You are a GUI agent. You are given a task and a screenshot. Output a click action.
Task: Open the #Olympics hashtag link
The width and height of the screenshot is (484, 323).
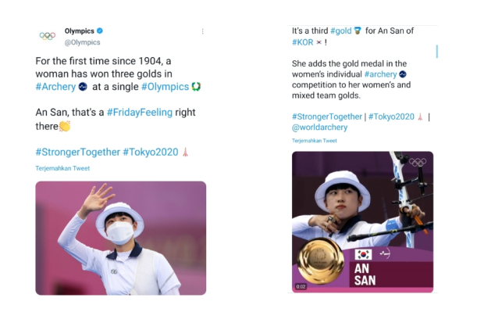pos(165,86)
